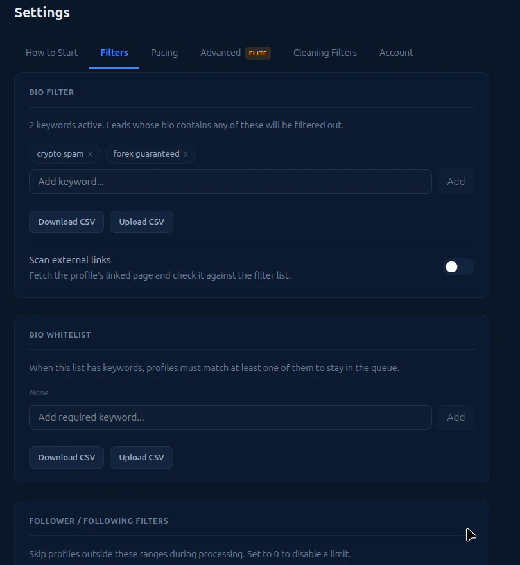
Task: Download CSV in Bio Whitelist section
Action: 66,457
